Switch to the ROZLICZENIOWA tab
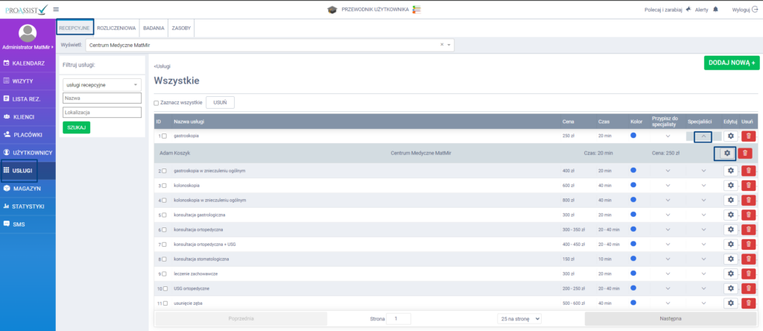 coord(116,28)
